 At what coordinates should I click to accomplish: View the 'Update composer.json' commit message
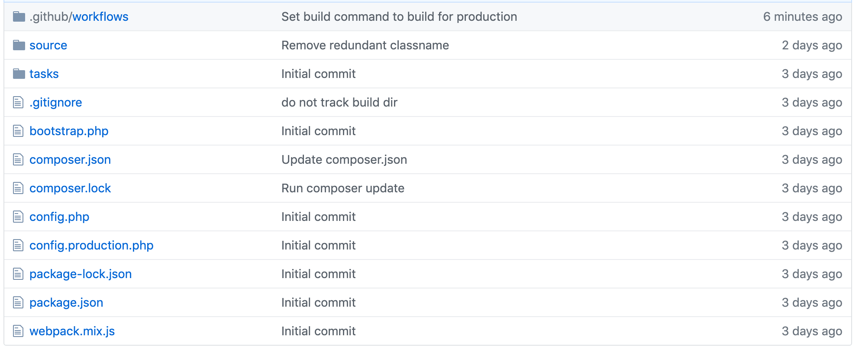pos(344,160)
